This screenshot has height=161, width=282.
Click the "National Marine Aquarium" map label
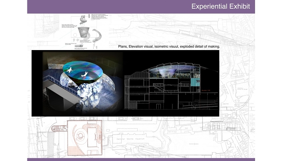click(x=130, y=139)
